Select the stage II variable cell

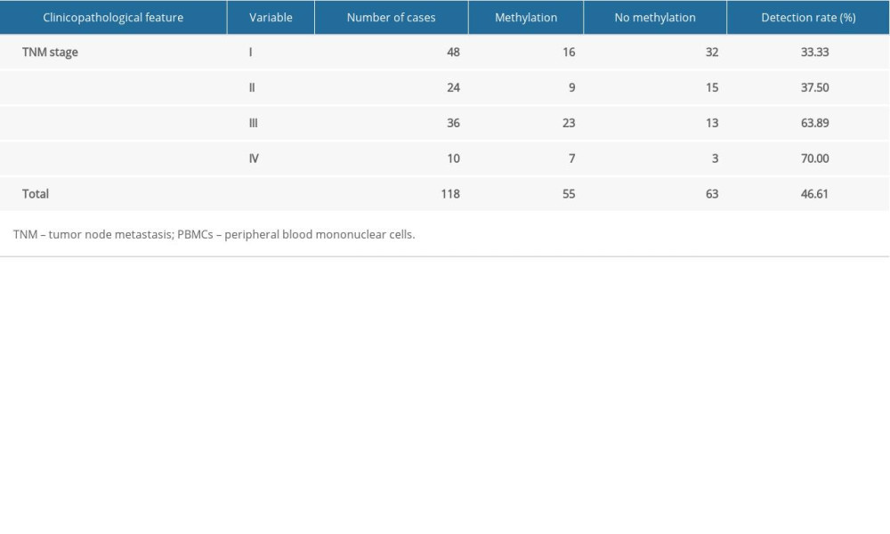(x=252, y=88)
